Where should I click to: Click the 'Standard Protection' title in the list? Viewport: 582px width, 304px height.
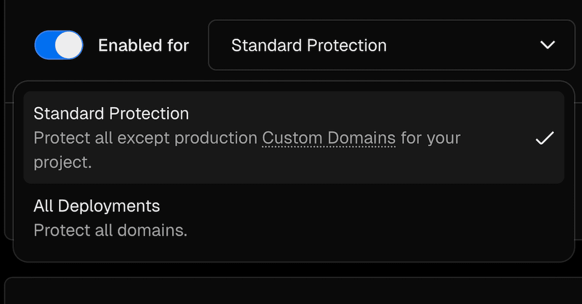111,114
